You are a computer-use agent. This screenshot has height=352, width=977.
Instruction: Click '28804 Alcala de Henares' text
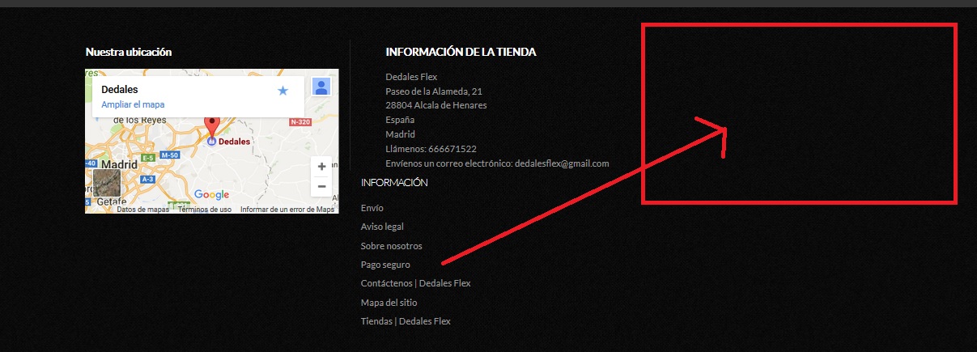[436, 105]
